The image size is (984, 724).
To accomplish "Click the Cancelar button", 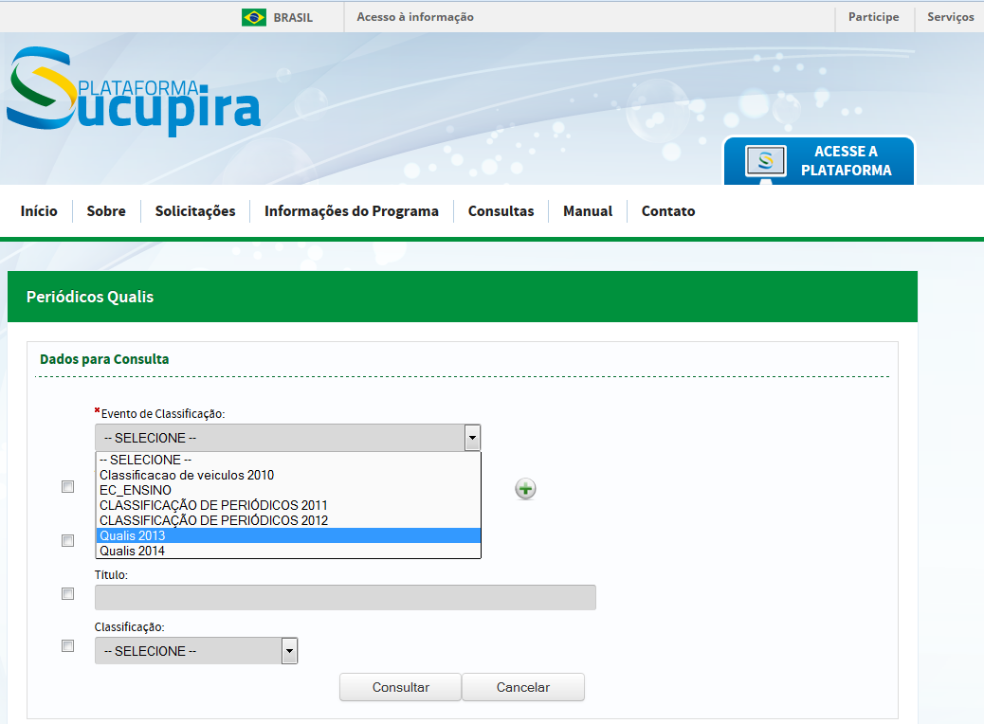I will pos(522,687).
